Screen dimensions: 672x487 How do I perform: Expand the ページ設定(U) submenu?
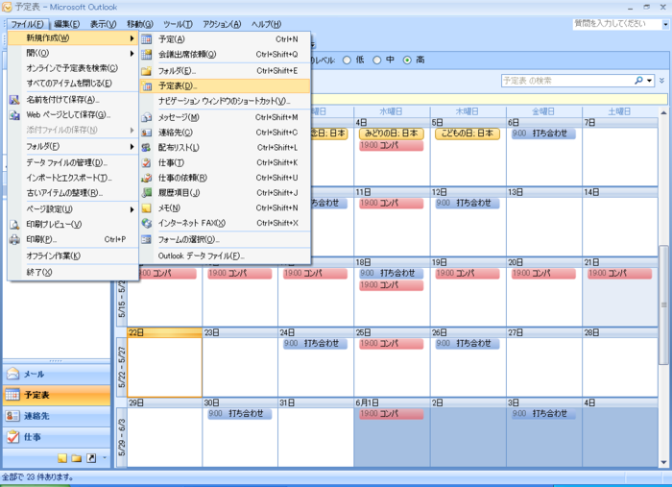click(x=132, y=209)
